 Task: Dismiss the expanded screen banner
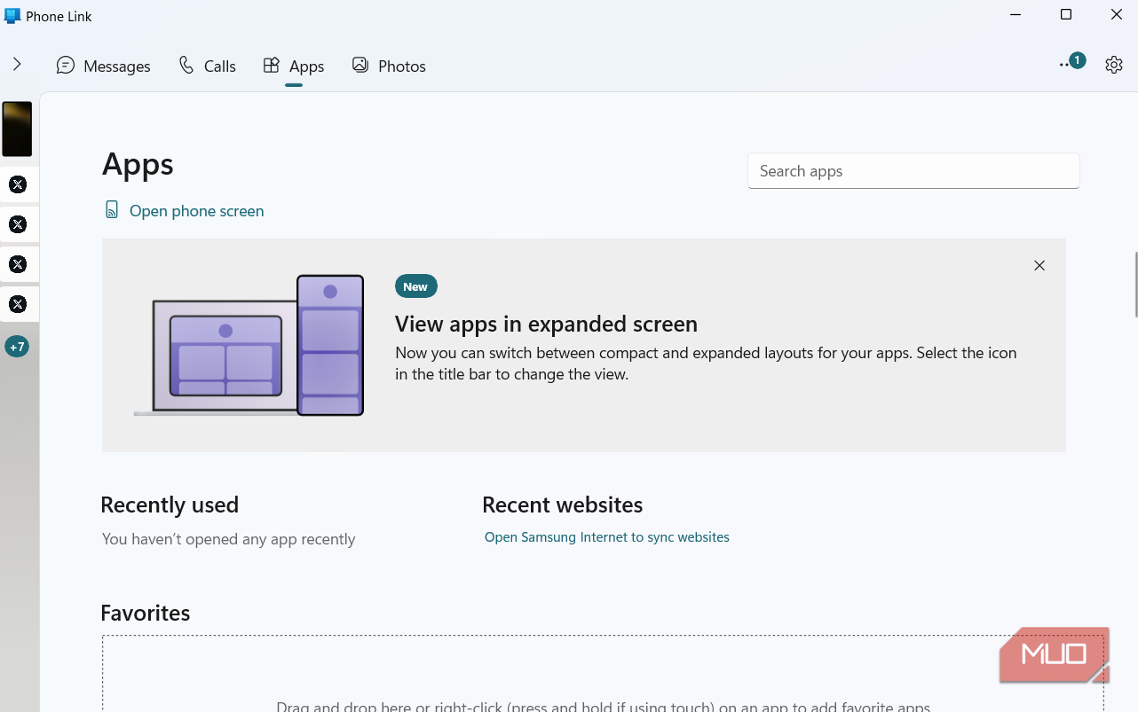(1039, 265)
